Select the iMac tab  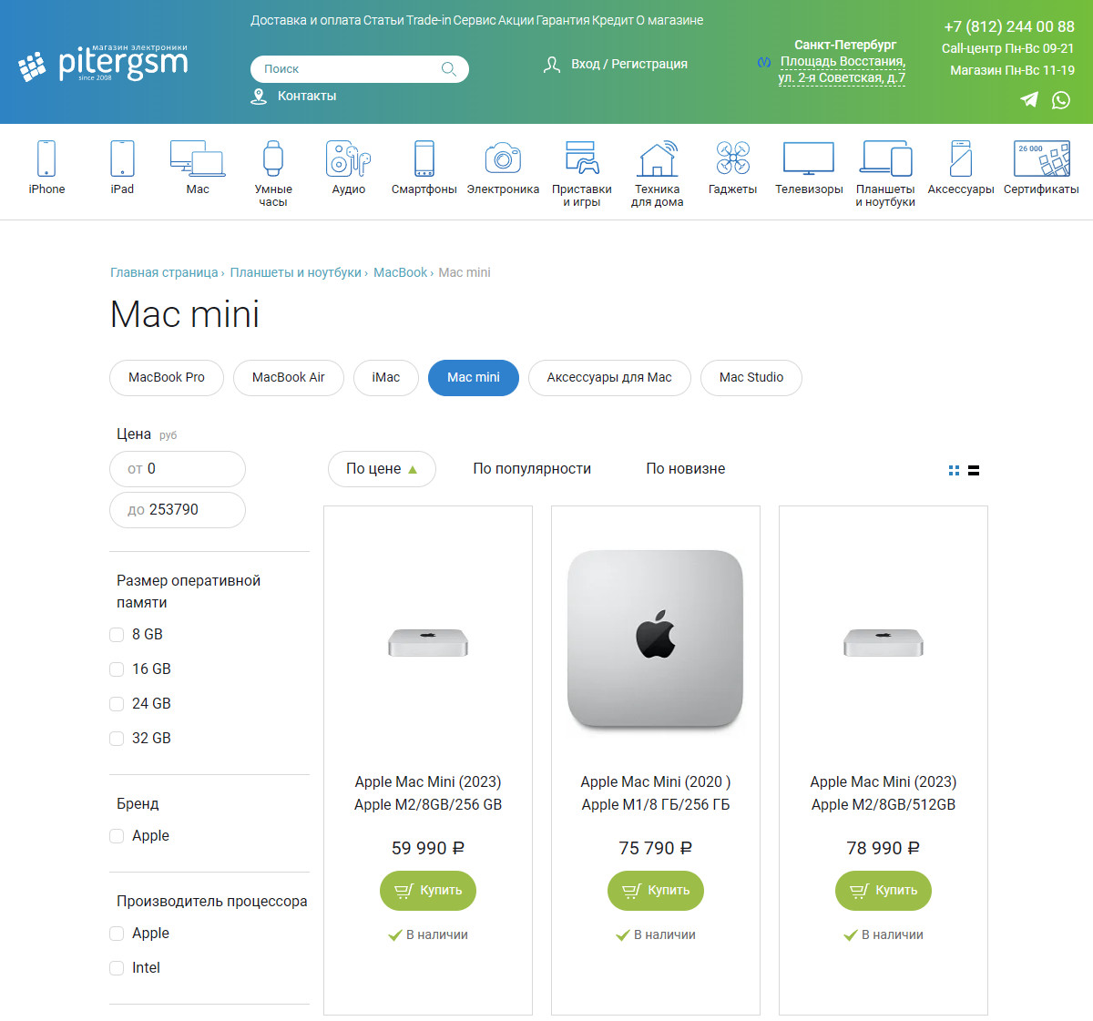386,377
